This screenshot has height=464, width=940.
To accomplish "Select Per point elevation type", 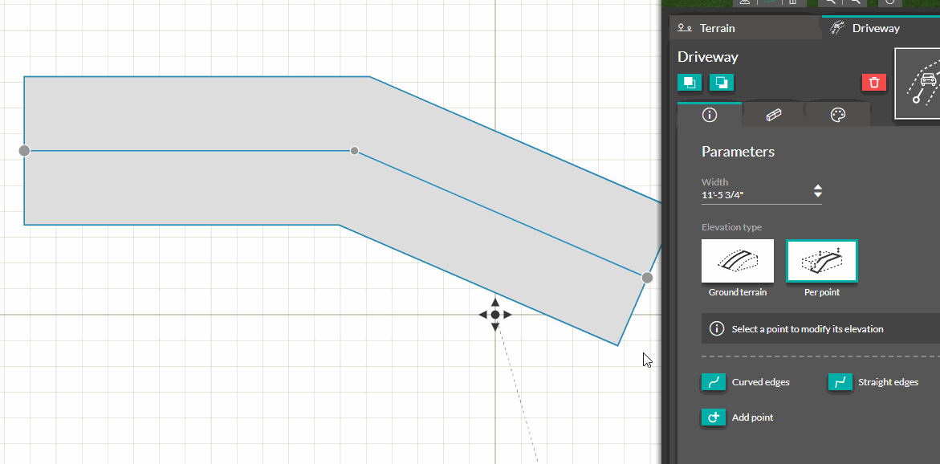I will [x=821, y=261].
